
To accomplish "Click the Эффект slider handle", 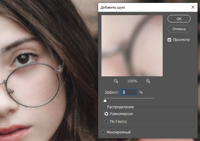I will (105, 101).
